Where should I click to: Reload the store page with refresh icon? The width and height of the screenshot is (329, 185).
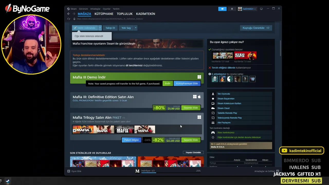pyautogui.click(x=69, y=19)
